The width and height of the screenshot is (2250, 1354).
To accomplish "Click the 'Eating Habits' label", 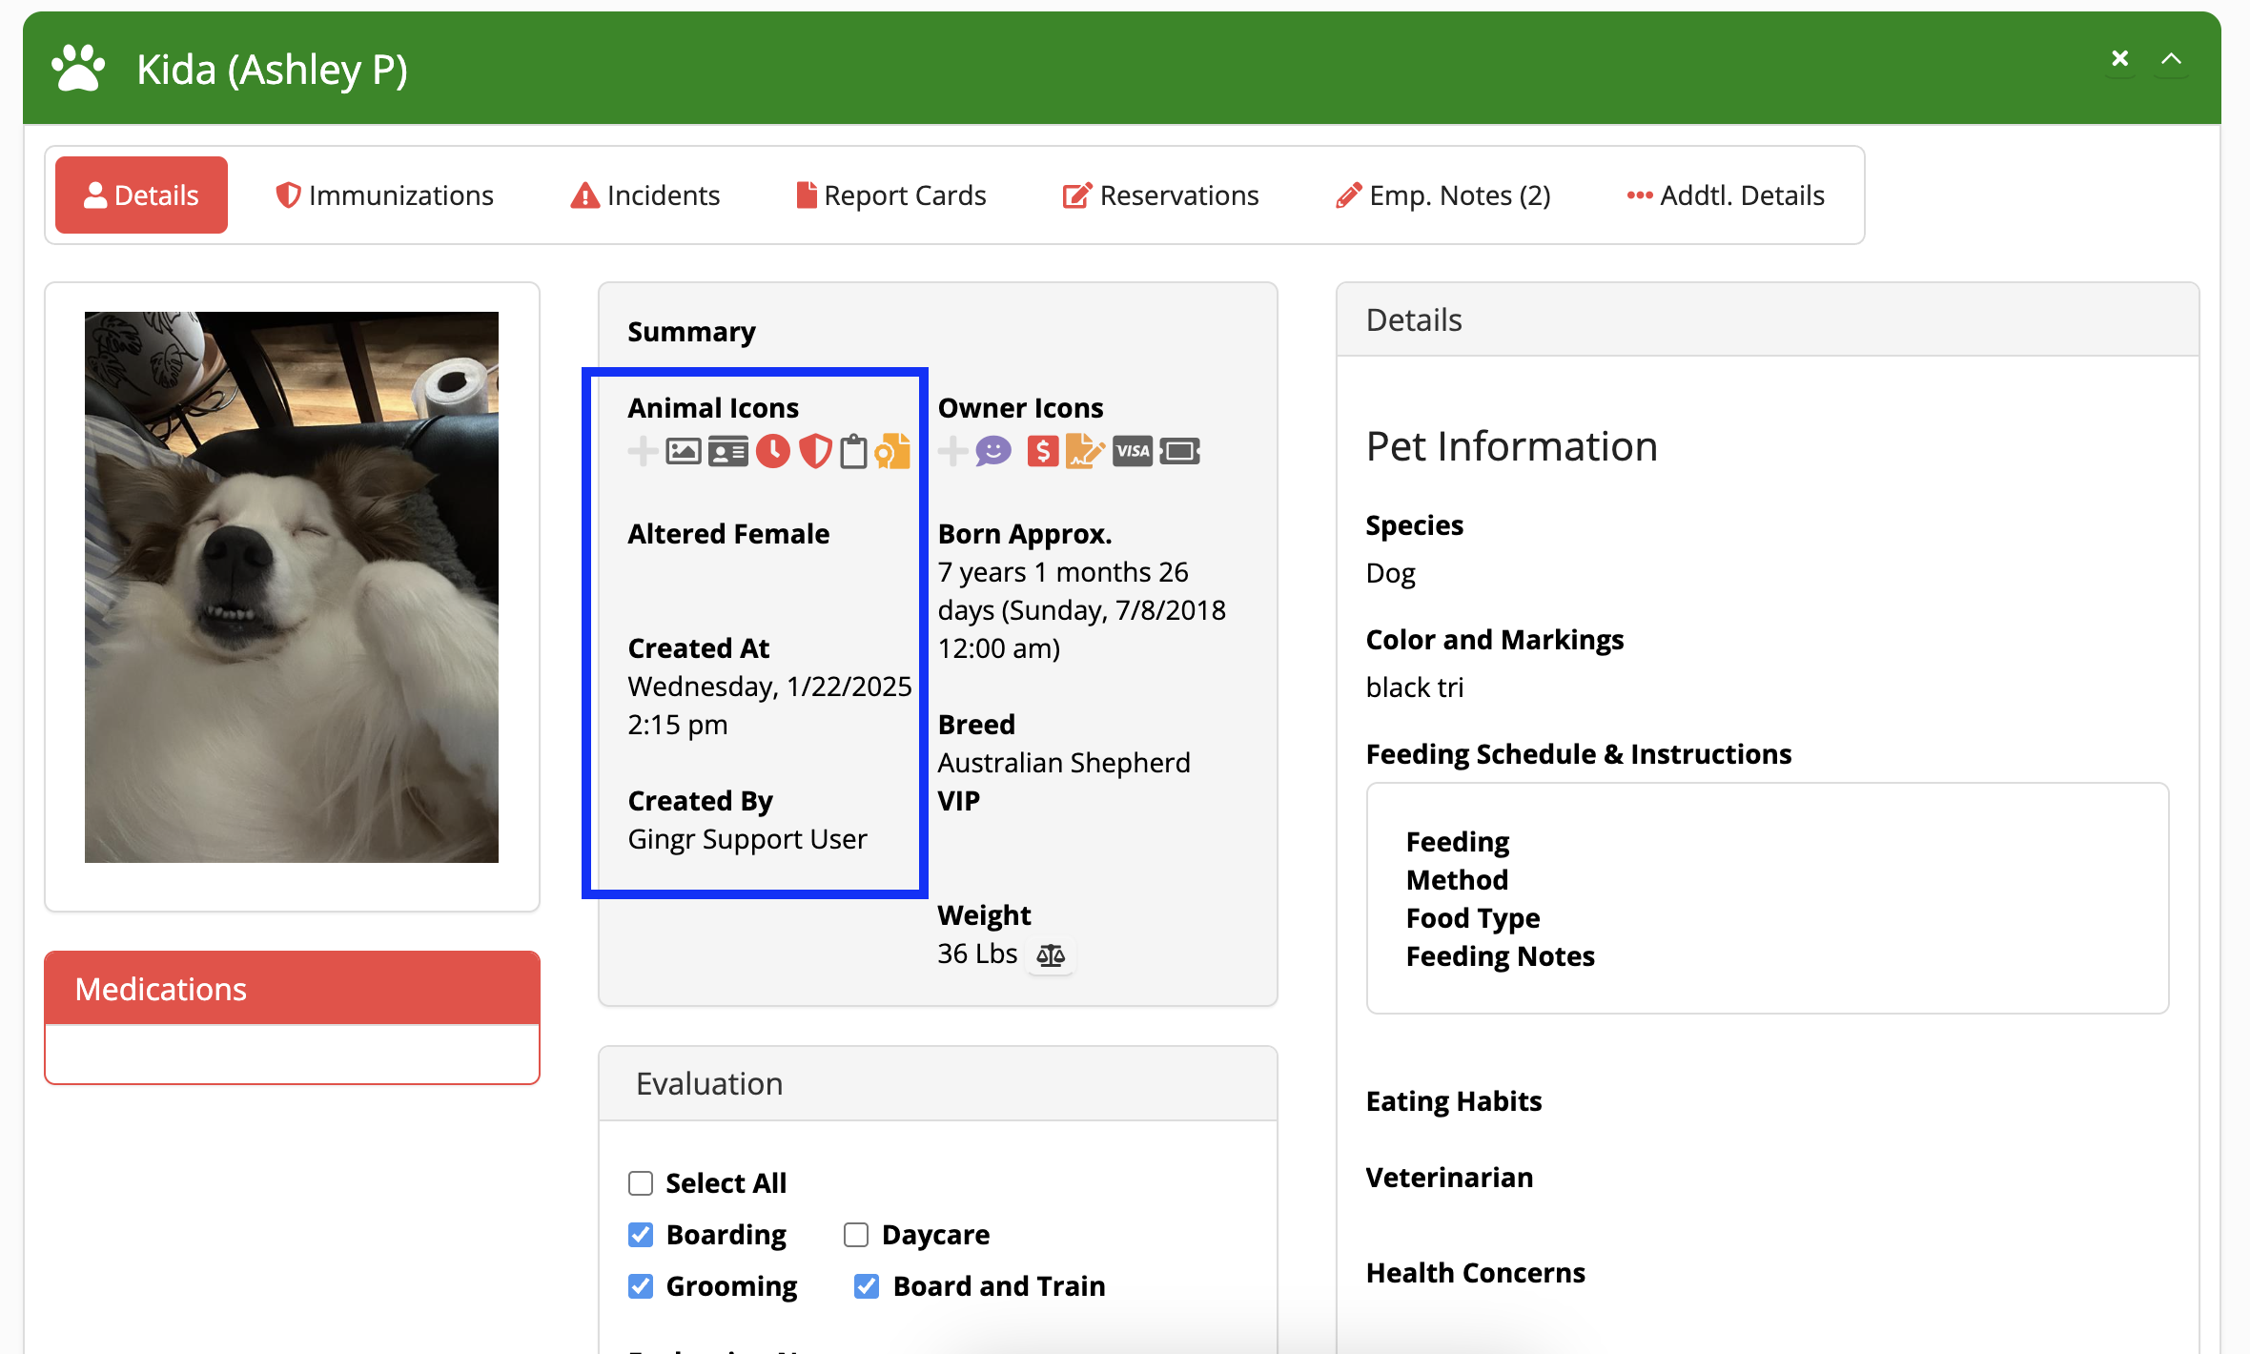I will click(x=1454, y=1101).
